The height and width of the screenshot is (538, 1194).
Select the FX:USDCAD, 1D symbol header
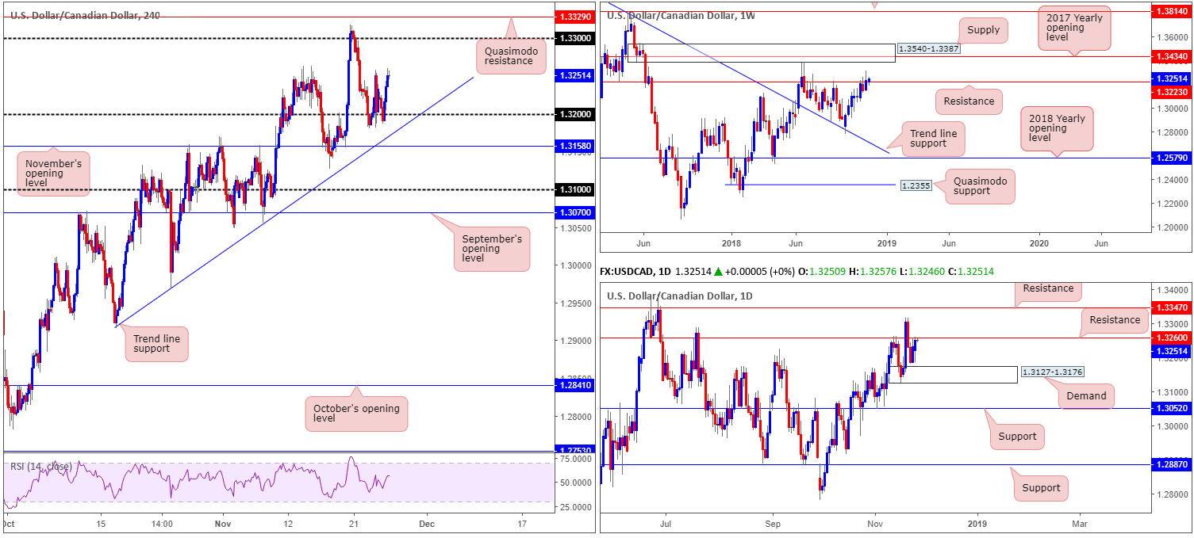[636, 272]
